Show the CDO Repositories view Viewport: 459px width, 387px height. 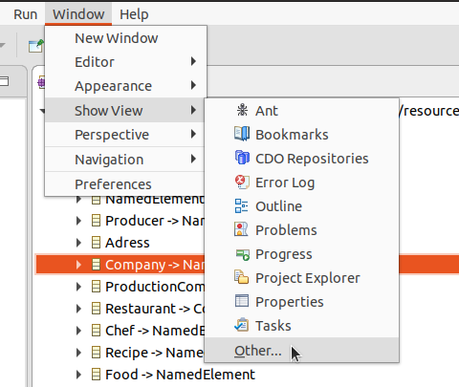[x=302, y=159]
